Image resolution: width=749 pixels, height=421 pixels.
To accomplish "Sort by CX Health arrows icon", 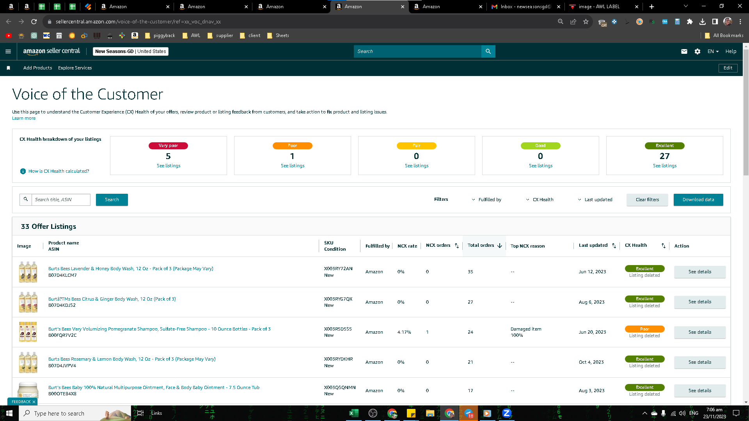I will [664, 246].
